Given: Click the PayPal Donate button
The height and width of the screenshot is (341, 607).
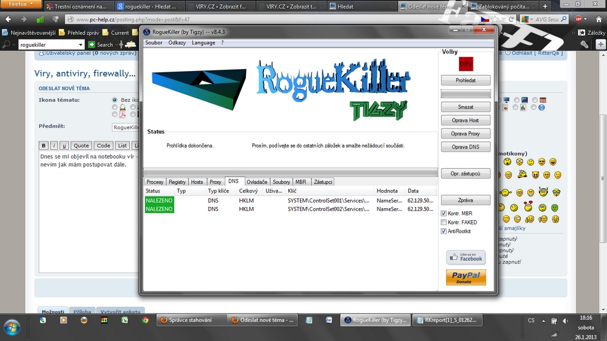Looking at the screenshot, I should pos(466,277).
